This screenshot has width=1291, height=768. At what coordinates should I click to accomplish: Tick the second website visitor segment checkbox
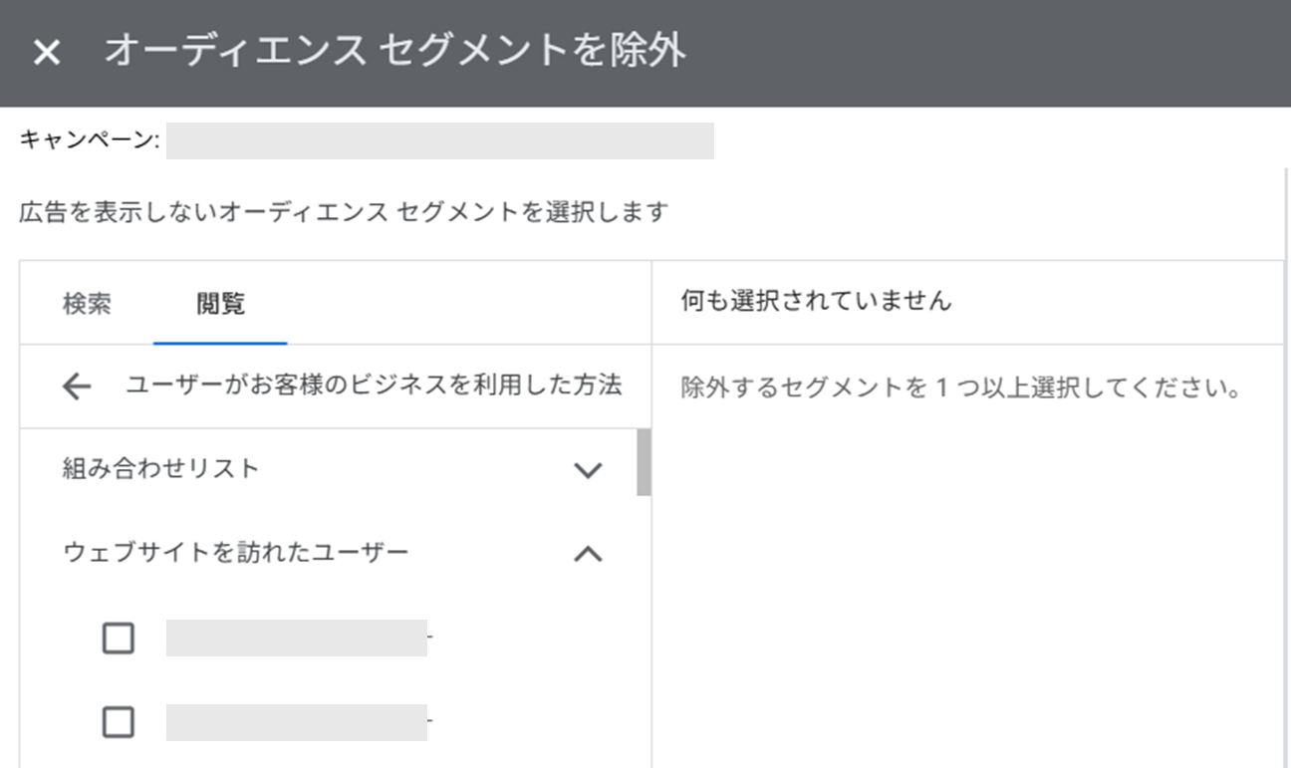click(x=119, y=721)
